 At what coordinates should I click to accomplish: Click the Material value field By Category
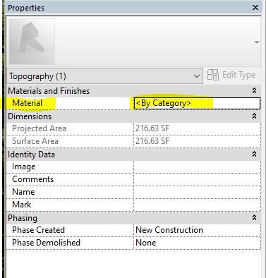pos(197,103)
